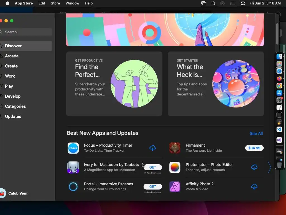
Task: Open the featured colorful banner
Action: tap(165, 30)
